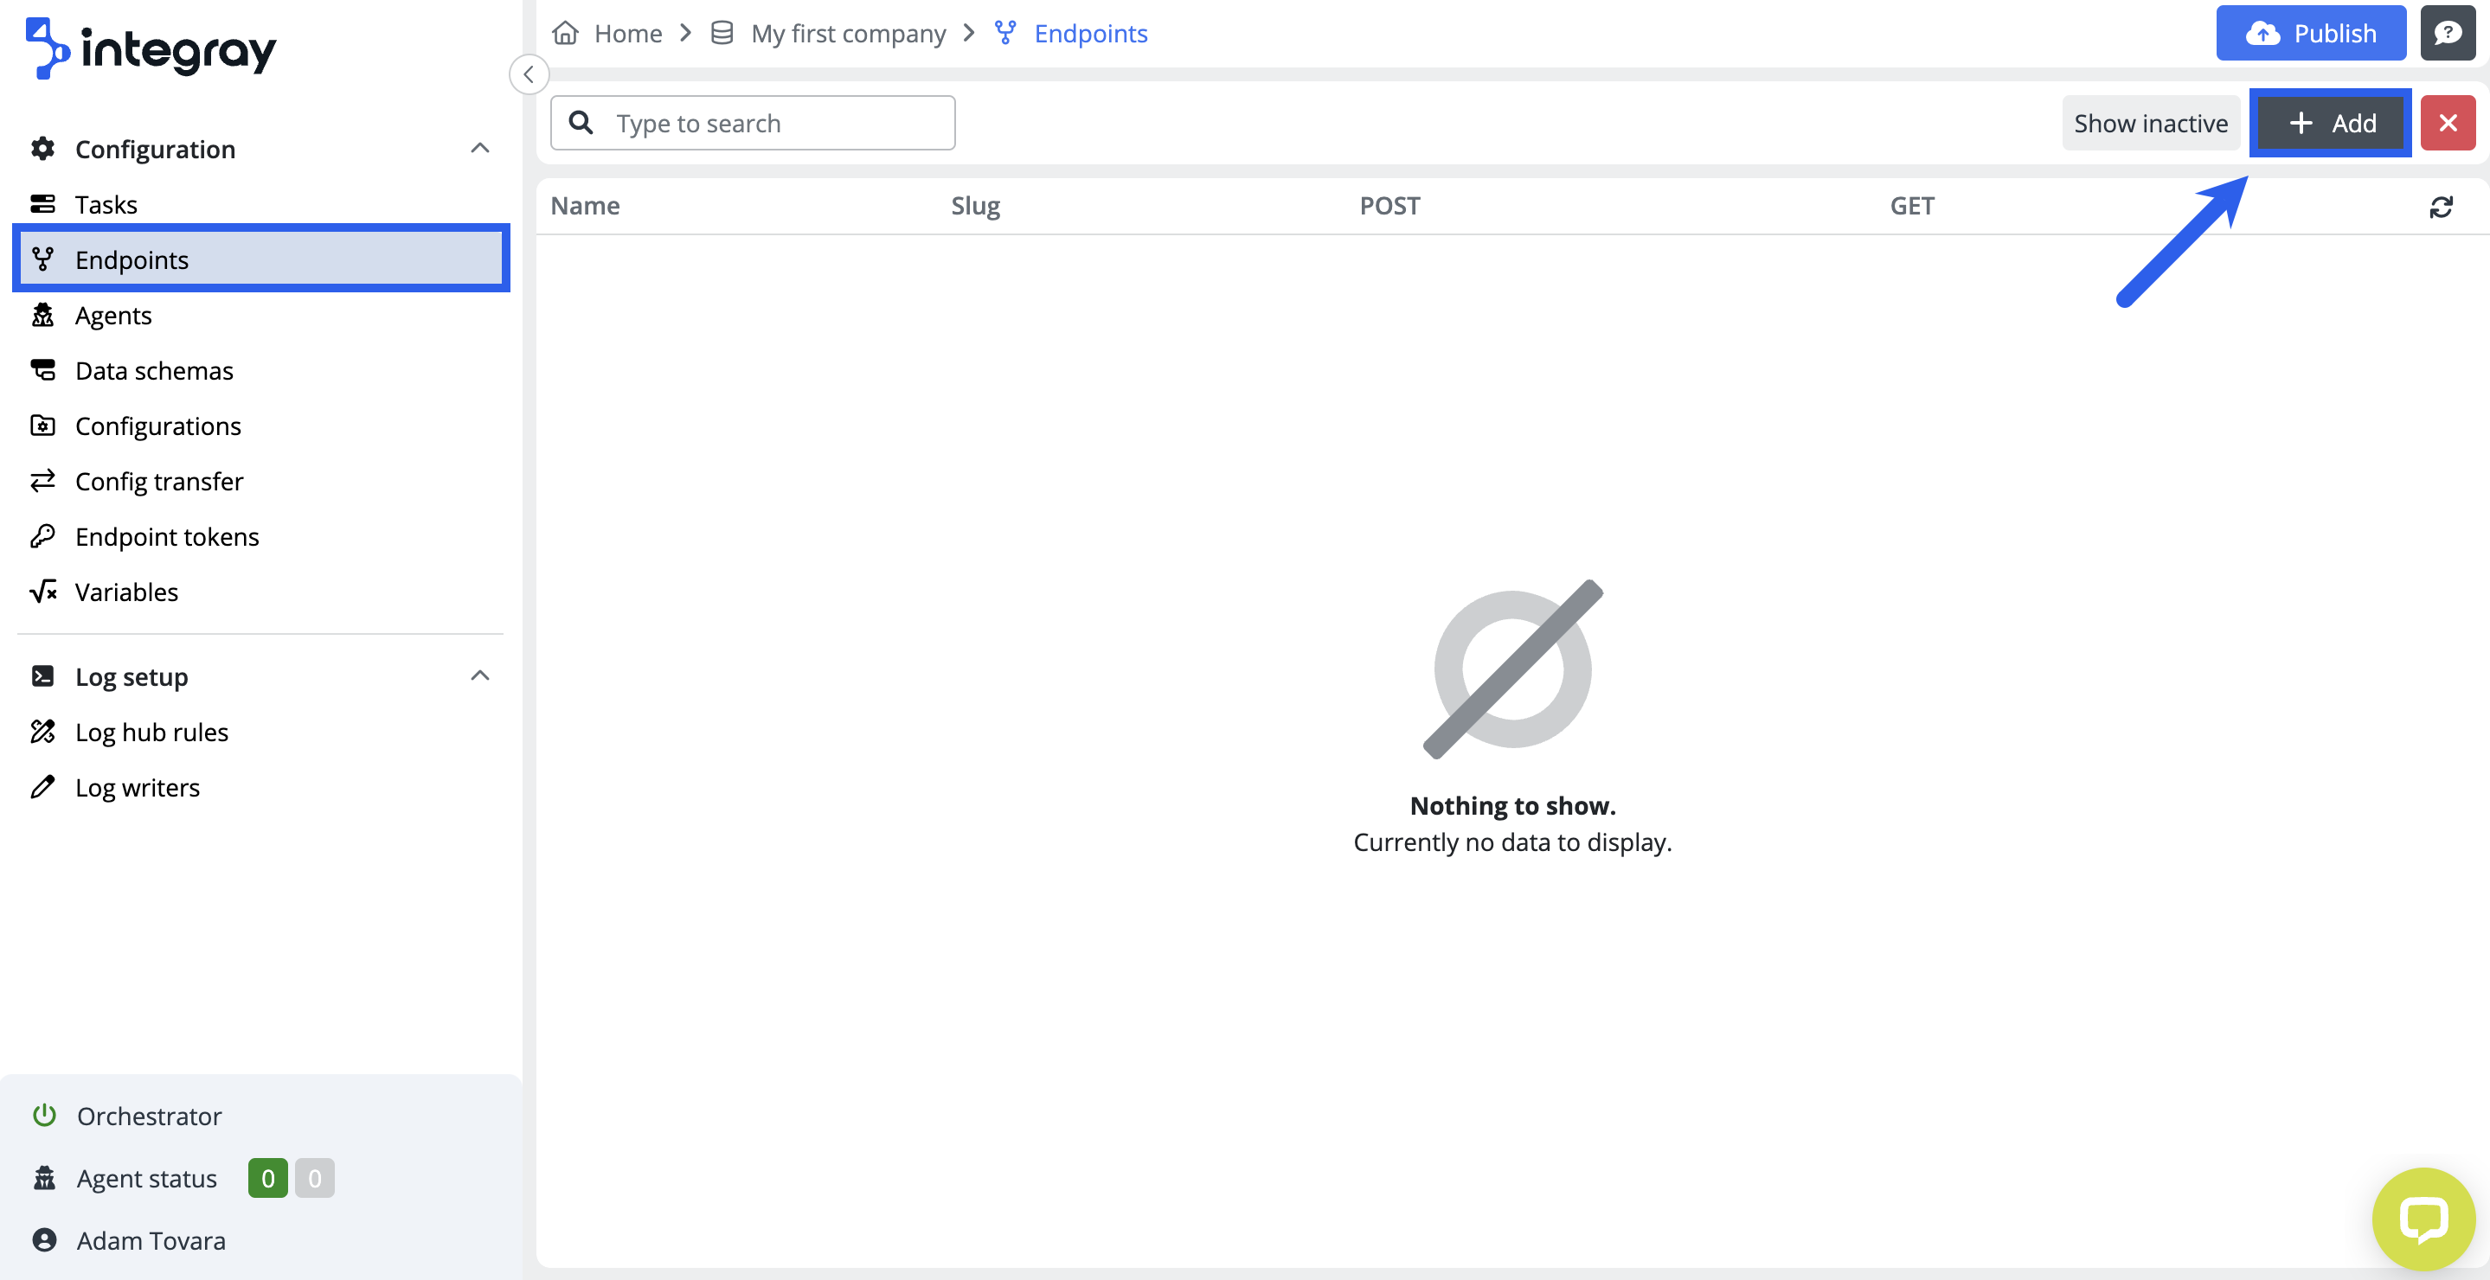This screenshot has height=1280, width=2490.
Task: Navigate to My first company breadcrumb
Action: (847, 34)
